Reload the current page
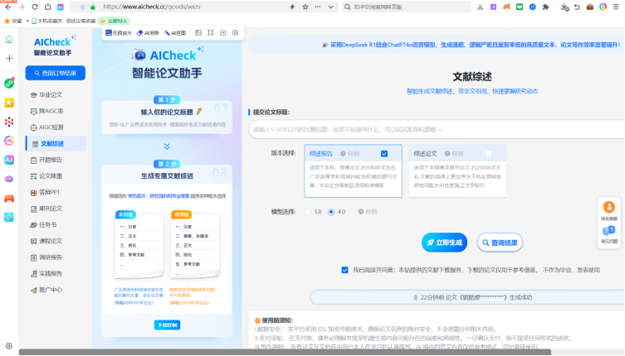This screenshot has height=356, width=625. point(35,7)
